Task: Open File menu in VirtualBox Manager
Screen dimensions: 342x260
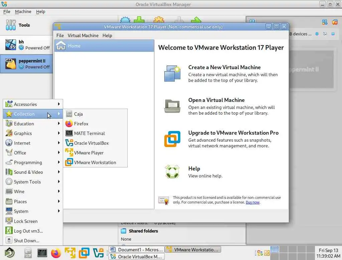Action: click(7, 12)
